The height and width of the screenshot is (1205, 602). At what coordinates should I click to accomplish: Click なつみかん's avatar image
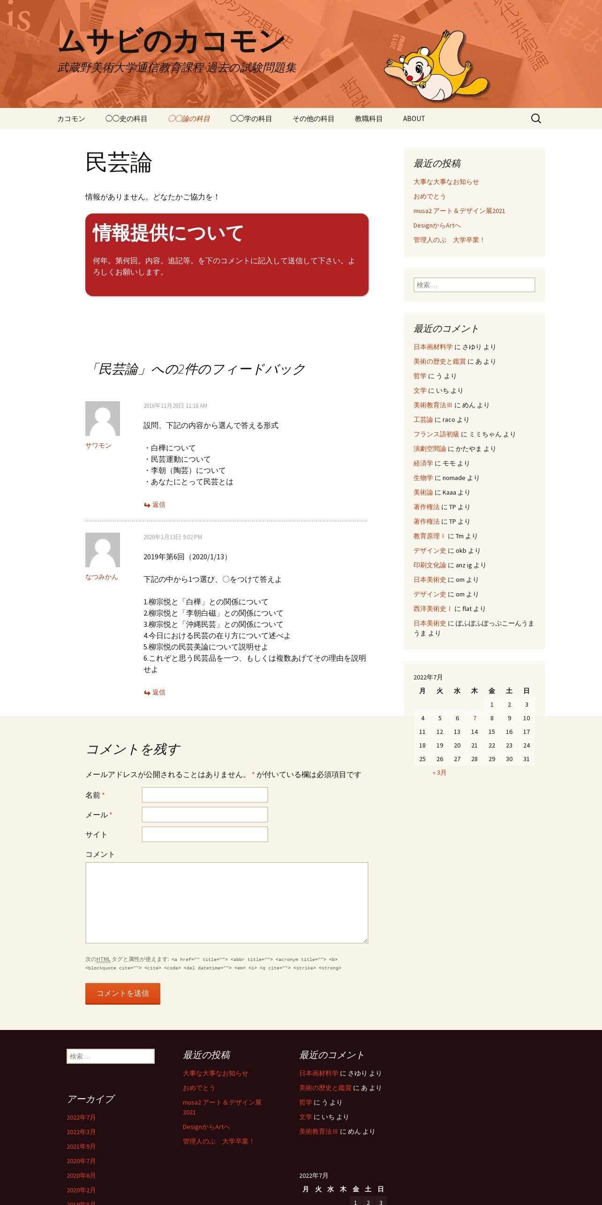point(103,550)
